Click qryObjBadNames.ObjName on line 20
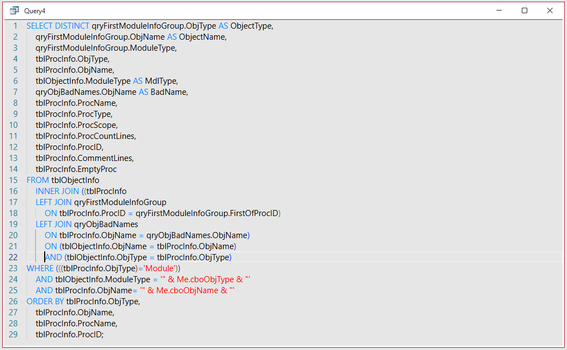This screenshot has width=567, height=350. (197, 235)
